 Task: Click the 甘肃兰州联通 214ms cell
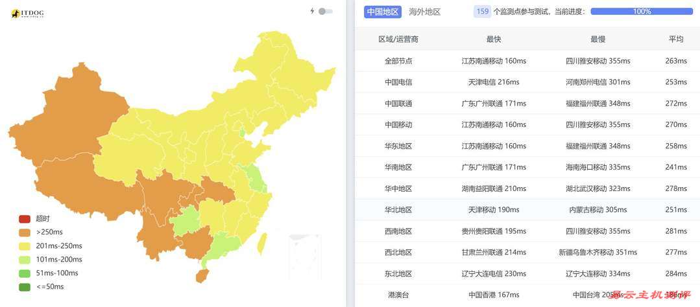(494, 252)
